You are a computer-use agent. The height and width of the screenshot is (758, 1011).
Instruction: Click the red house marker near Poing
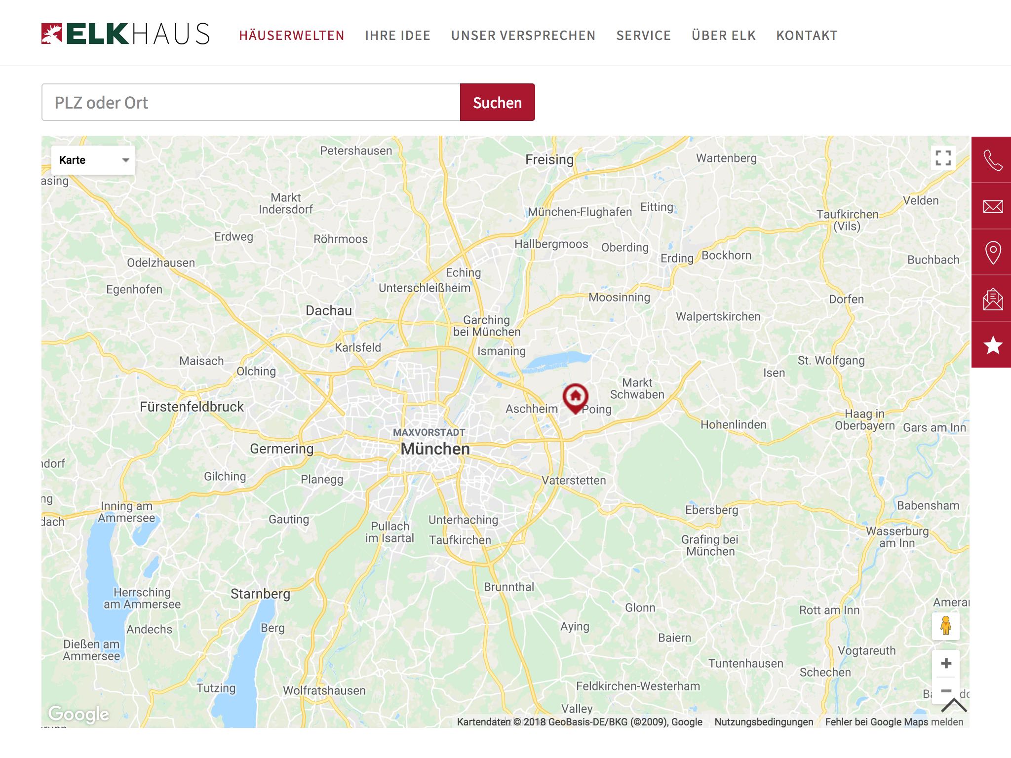(x=575, y=398)
